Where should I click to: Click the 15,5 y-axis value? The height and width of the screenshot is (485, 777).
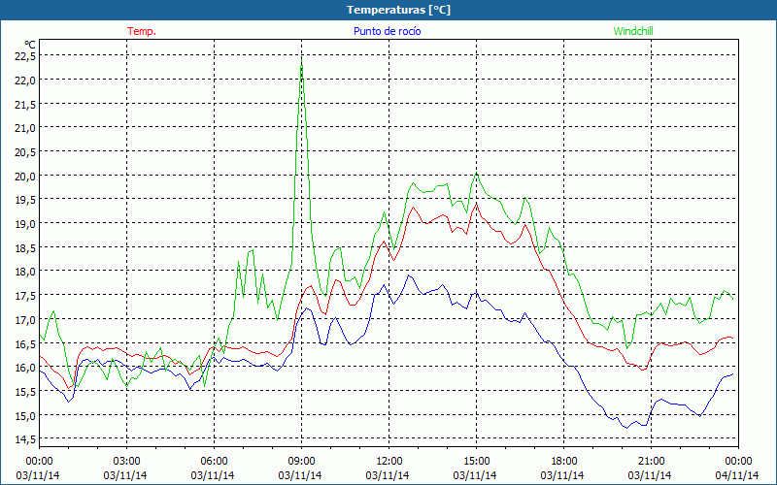(25, 391)
